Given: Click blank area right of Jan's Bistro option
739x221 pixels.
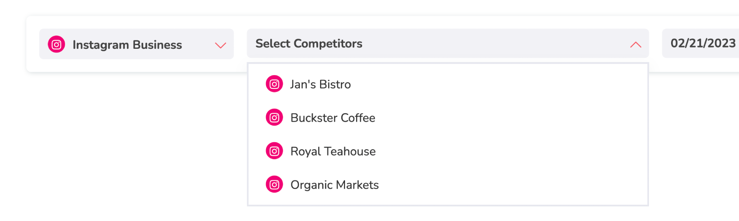Looking at the screenshot, I should point(499,84).
